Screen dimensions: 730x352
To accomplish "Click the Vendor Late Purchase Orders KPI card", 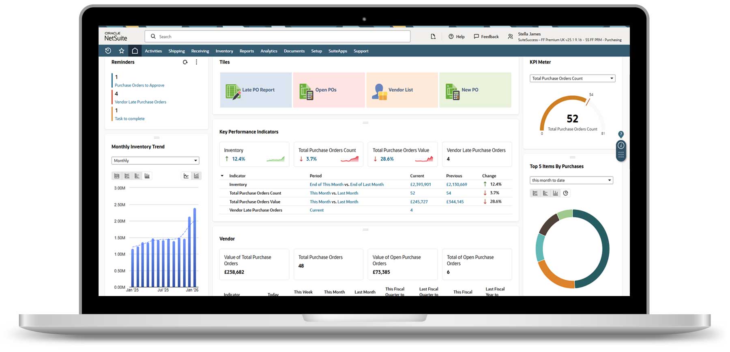I will click(477, 154).
